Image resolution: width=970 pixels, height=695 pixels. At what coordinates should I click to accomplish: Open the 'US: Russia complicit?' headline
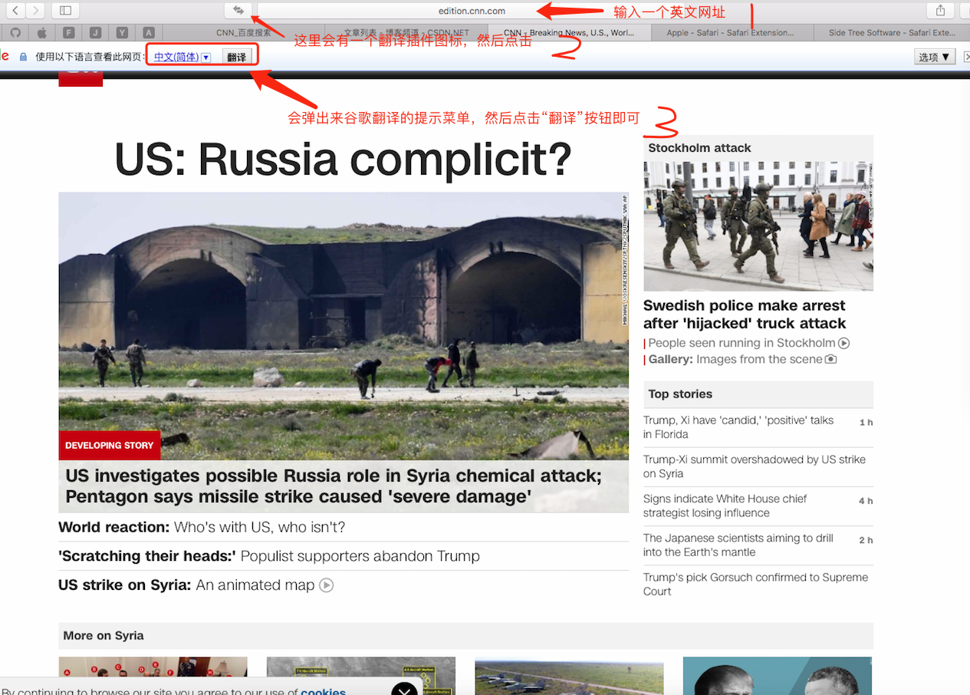click(x=344, y=159)
